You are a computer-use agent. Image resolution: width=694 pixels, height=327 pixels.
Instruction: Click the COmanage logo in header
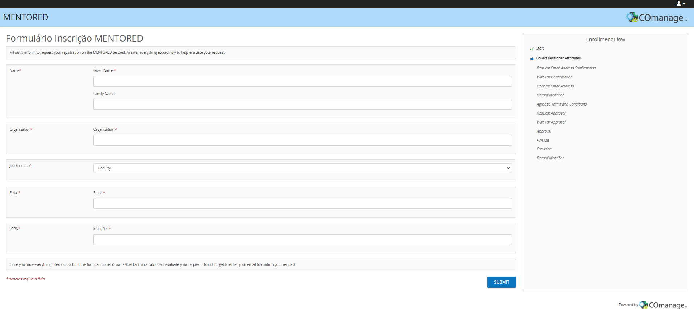tap(656, 17)
